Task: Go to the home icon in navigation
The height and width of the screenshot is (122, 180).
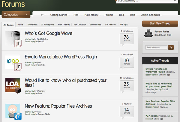Action: pyautogui.click(x=42, y=15)
